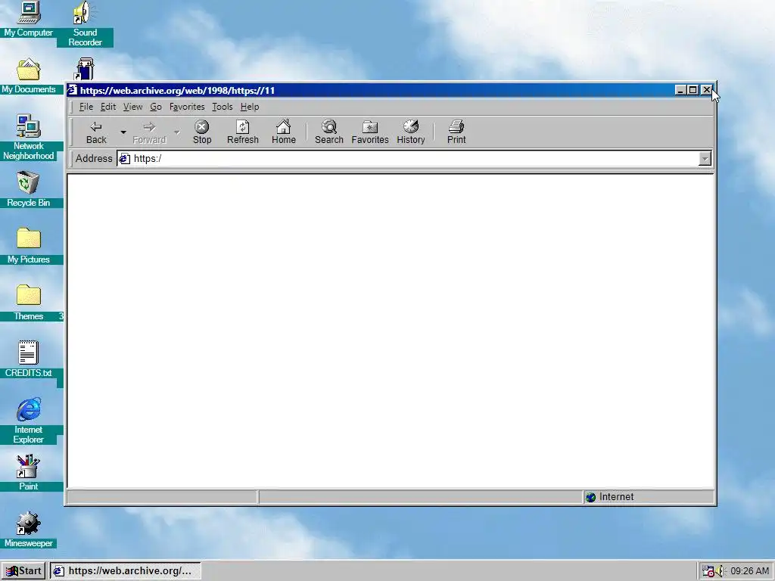Go to the Home page
Image resolution: width=775 pixels, height=581 pixels.
tap(284, 132)
